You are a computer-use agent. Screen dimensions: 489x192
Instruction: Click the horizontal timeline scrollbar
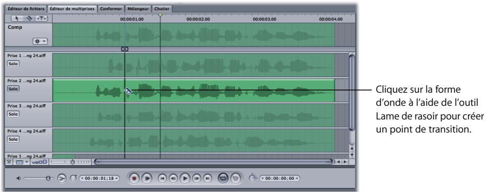pyautogui.click(x=213, y=162)
